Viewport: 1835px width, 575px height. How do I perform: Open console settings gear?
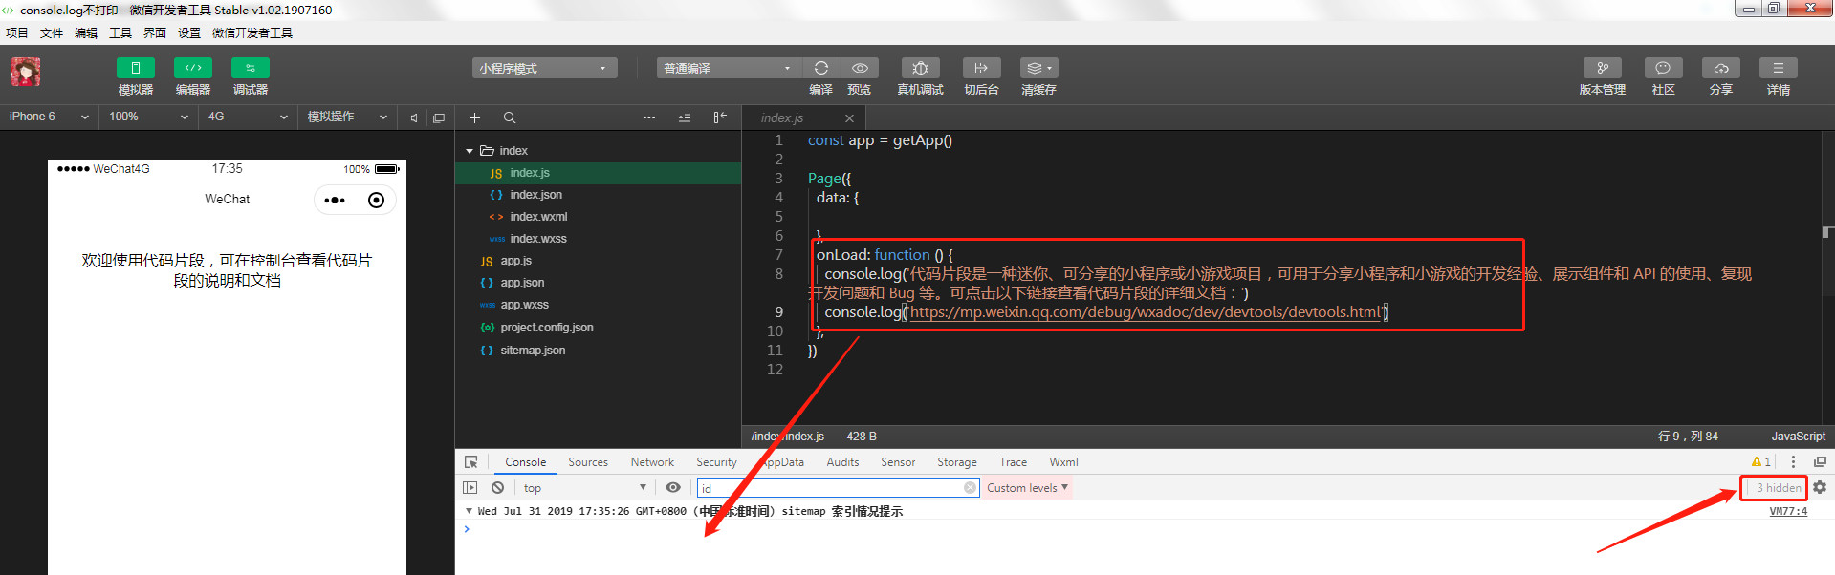(x=1820, y=488)
